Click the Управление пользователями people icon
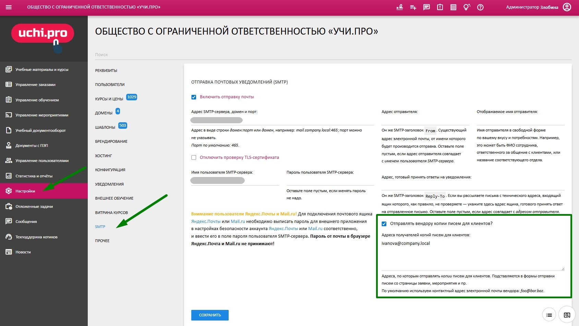This screenshot has width=579, height=326. [9, 161]
